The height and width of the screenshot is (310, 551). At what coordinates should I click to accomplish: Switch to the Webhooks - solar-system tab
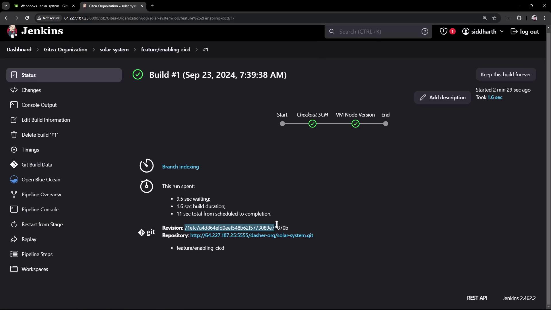pyautogui.click(x=44, y=6)
